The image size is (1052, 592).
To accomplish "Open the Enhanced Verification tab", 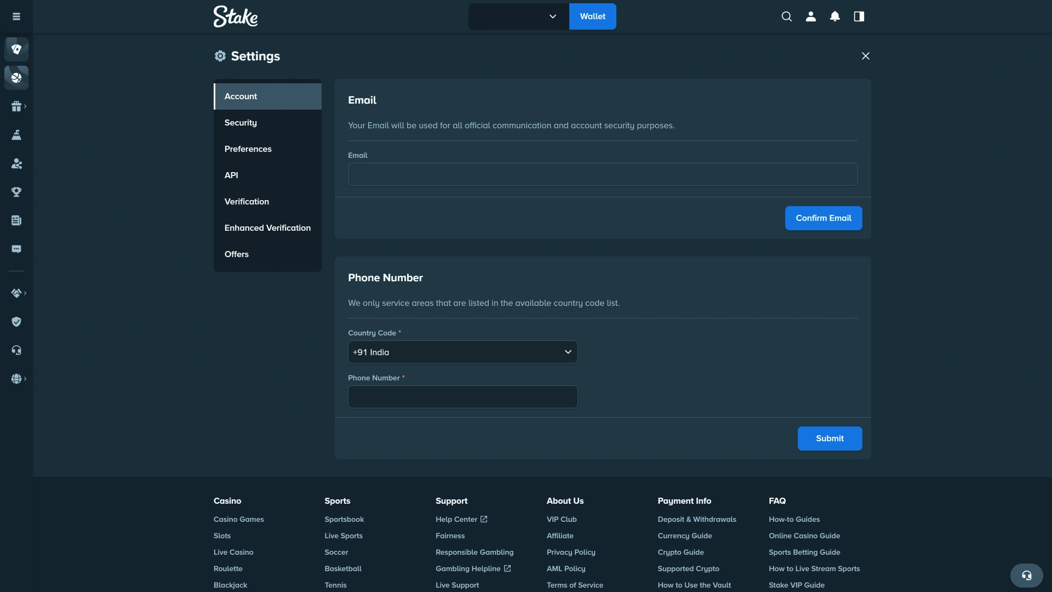I will (x=267, y=228).
